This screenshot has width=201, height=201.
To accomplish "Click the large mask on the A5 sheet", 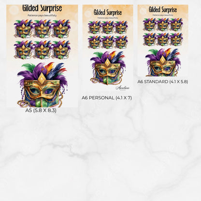I will [42, 85].
